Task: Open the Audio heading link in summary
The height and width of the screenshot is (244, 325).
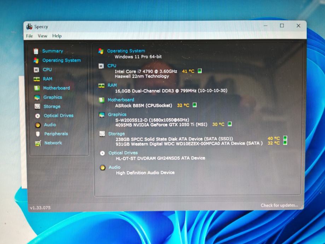Action: point(115,167)
